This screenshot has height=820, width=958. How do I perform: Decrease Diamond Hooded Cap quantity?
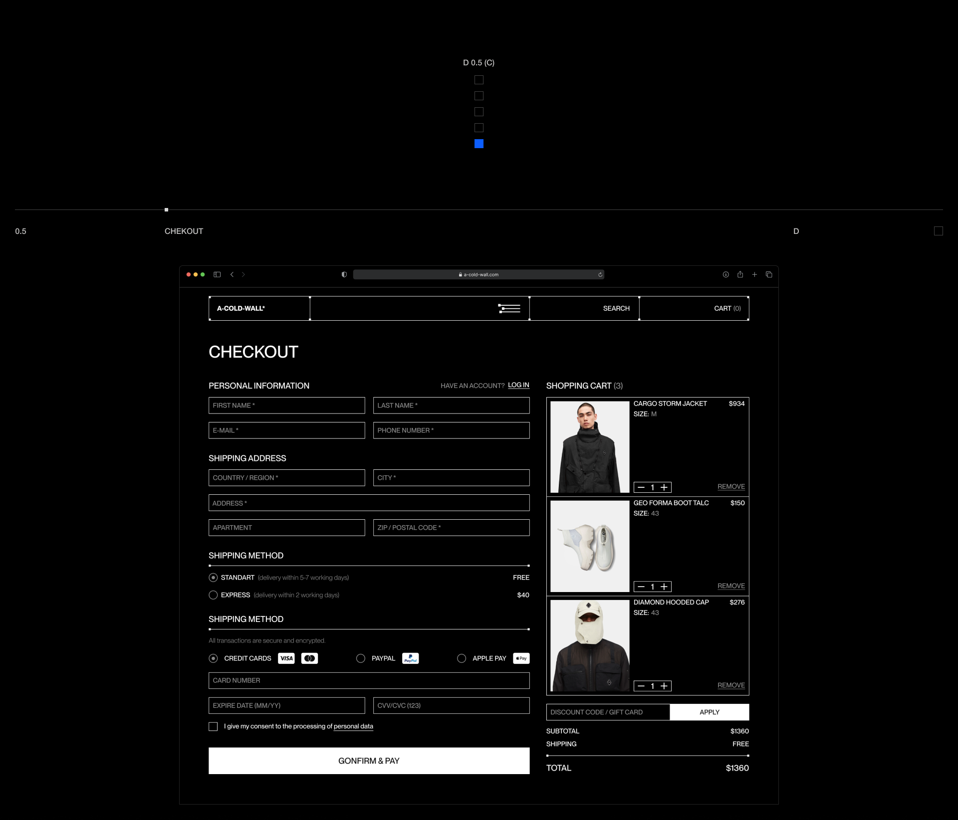click(x=641, y=686)
